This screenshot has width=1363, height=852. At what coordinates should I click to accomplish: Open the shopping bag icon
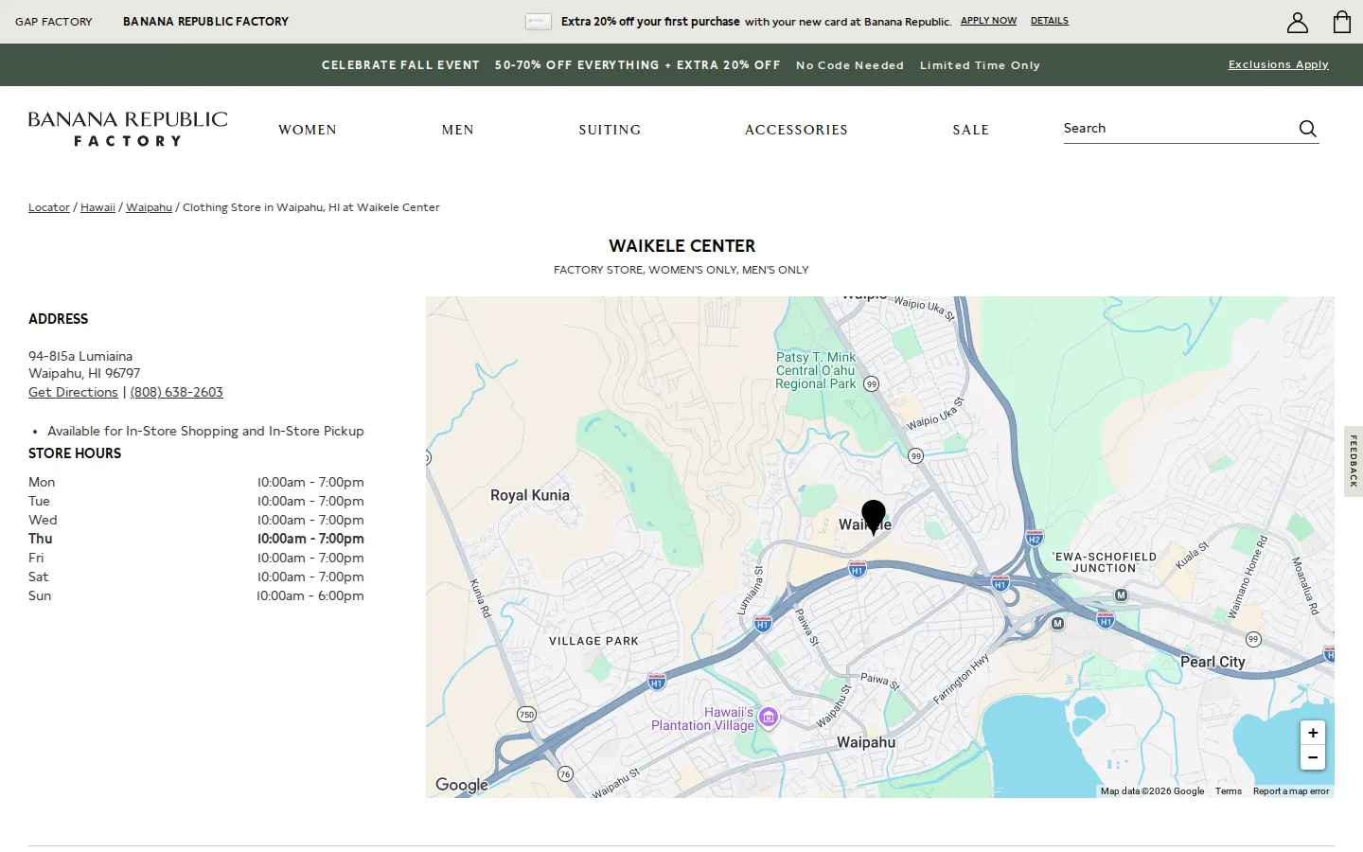pos(1342,22)
